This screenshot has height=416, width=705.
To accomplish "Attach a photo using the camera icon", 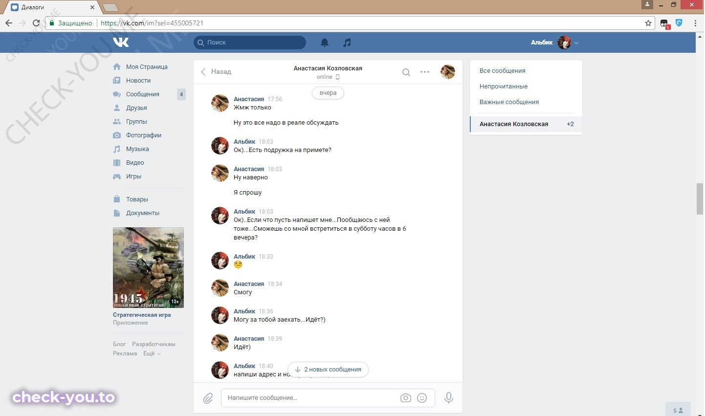I will tap(406, 398).
